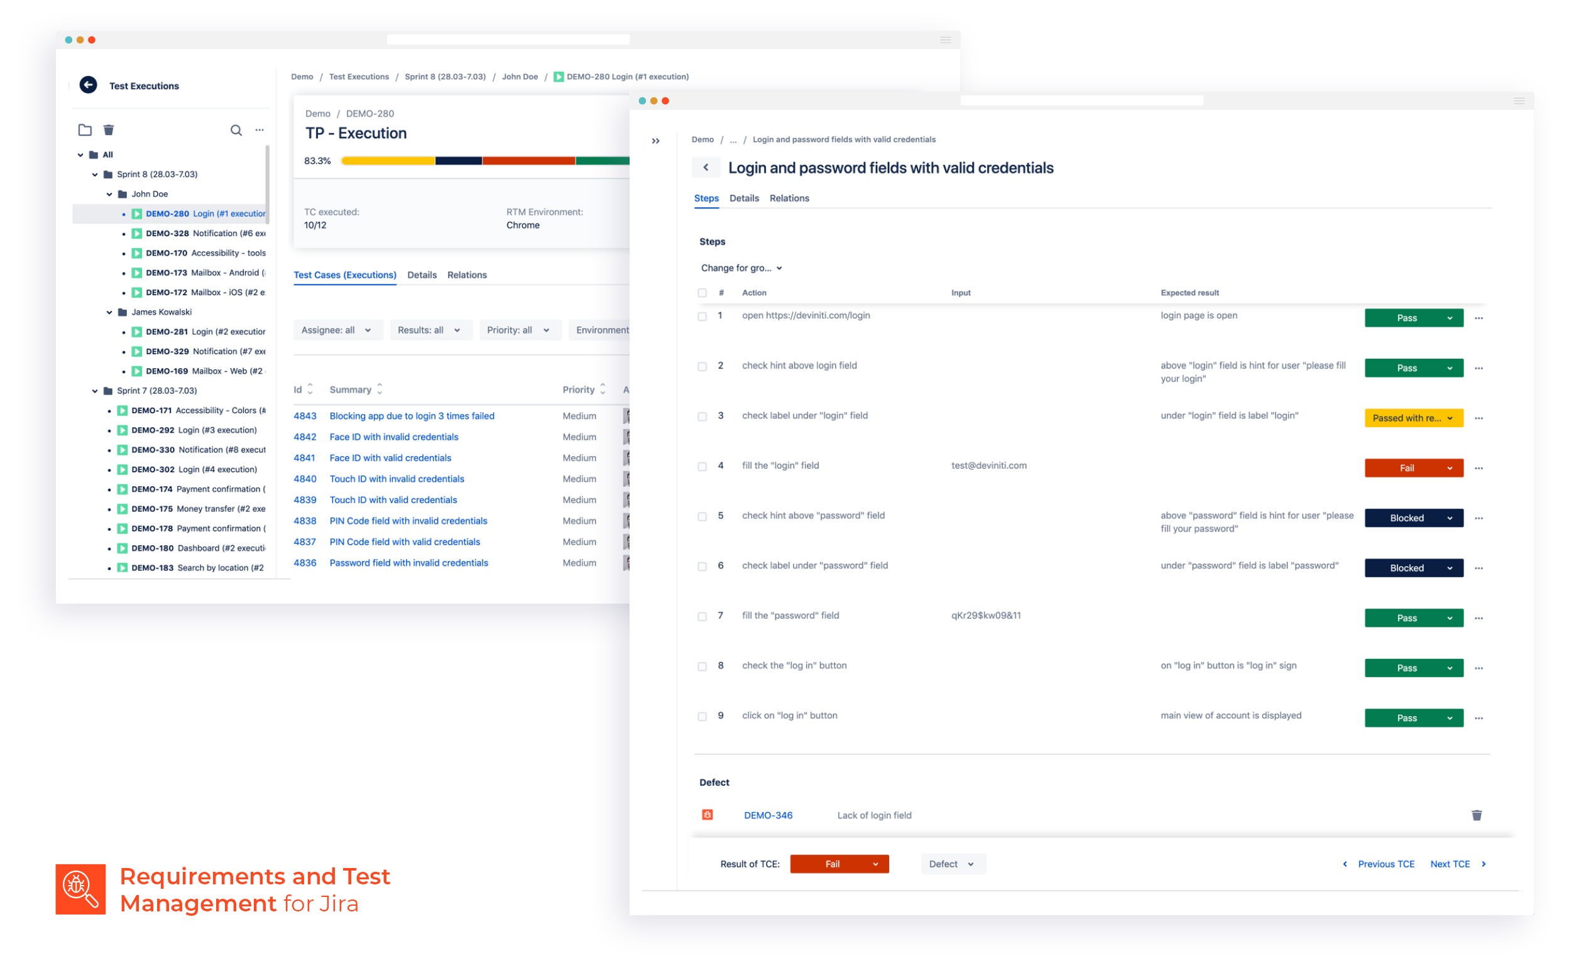Open Details tab in TP - Execution window
Viewport: 1591px width, 961px height.
[x=423, y=276]
